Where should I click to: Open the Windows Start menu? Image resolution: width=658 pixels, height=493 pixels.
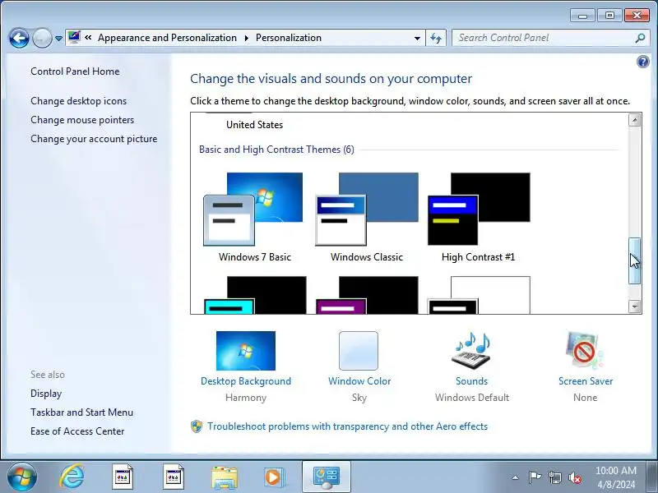tap(22, 477)
